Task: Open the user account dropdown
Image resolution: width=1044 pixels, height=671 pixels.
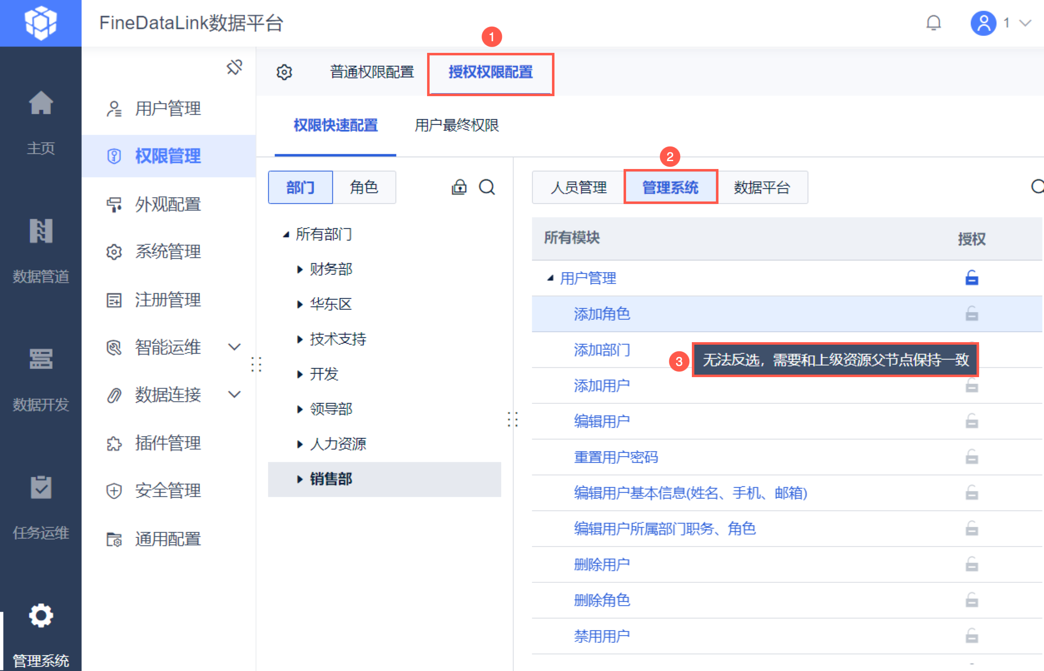Action: point(1025,22)
